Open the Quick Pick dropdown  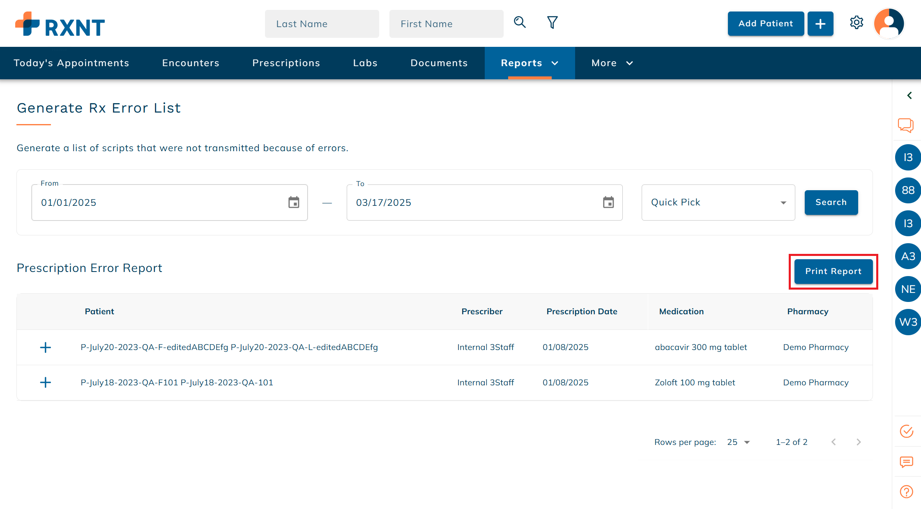(x=718, y=203)
